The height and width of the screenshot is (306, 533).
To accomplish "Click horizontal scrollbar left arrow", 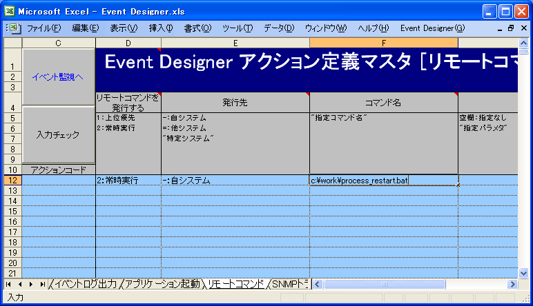I will (x=318, y=284).
